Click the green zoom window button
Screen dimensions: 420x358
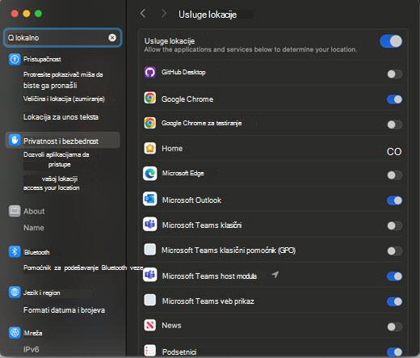click(39, 14)
